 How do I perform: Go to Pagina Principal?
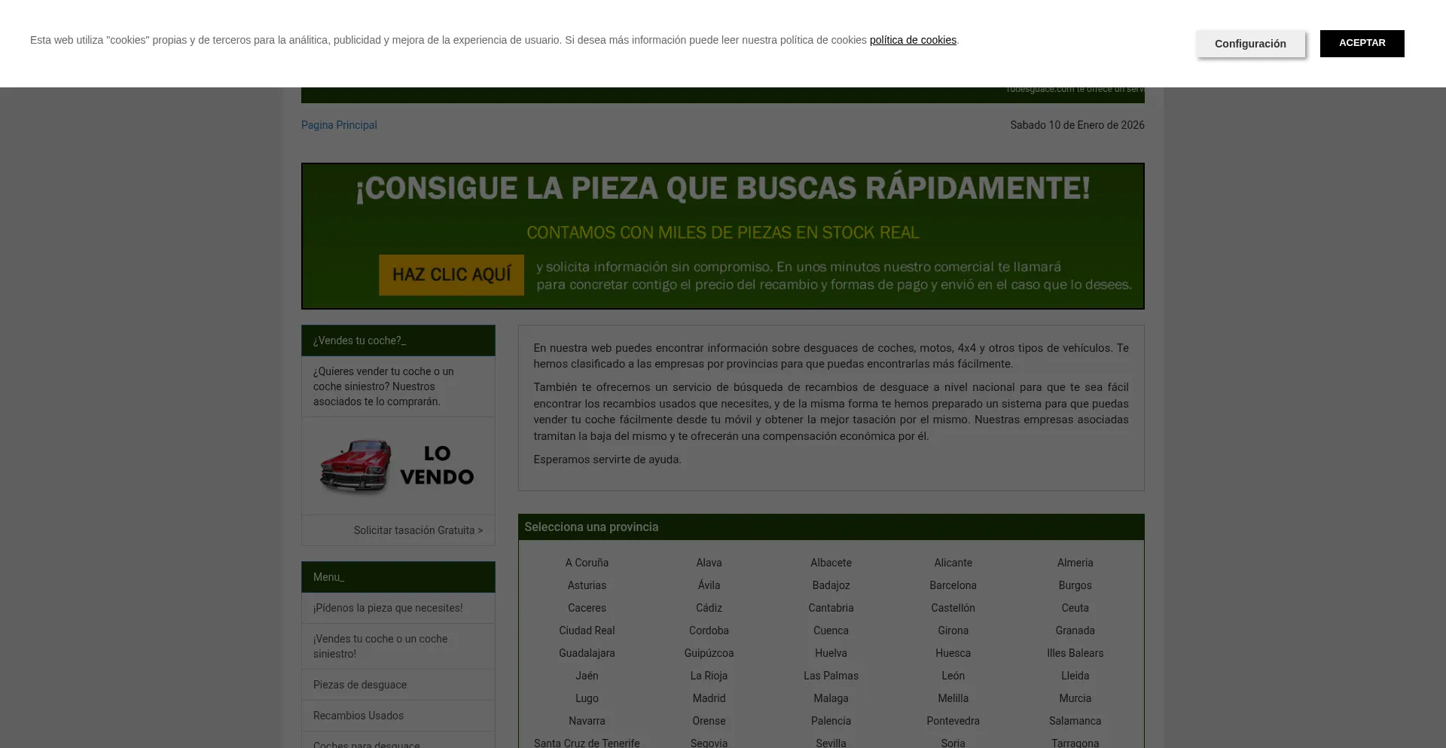click(338, 125)
